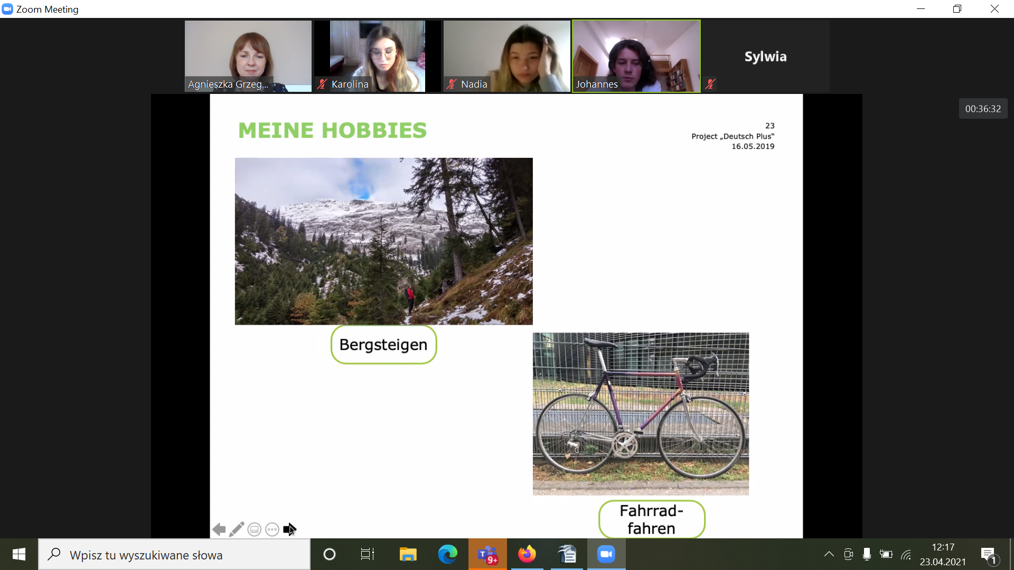
Task: Click Sylwia's muted microphone icon
Action: pyautogui.click(x=710, y=84)
